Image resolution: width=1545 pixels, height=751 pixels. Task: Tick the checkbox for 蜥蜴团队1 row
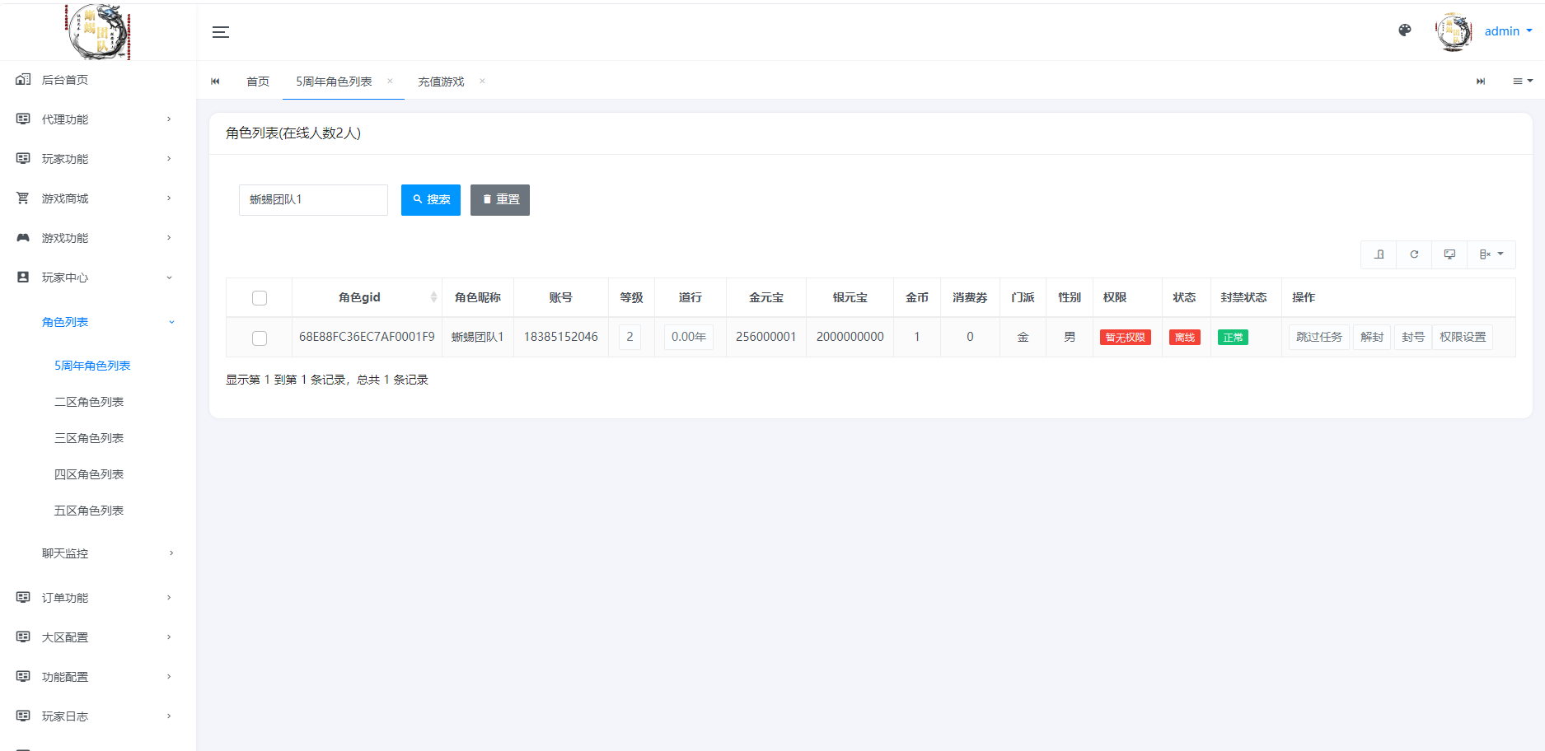click(260, 338)
